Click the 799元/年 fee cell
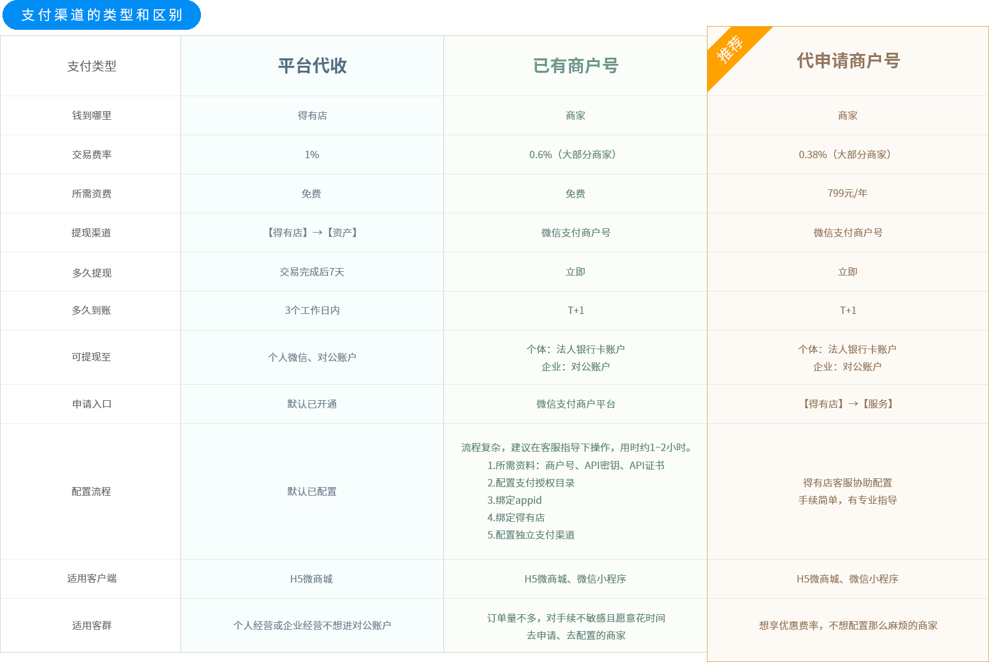 (x=848, y=194)
